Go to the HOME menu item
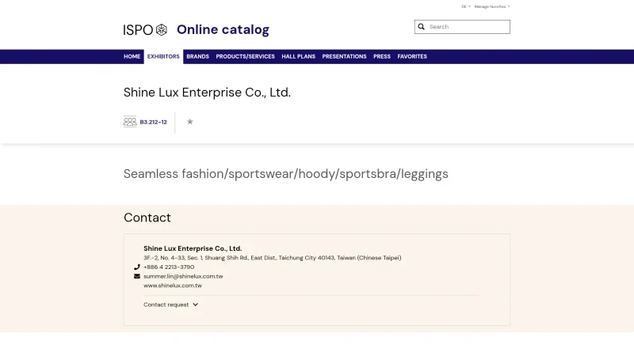The width and height of the screenshot is (634, 356). pos(132,56)
